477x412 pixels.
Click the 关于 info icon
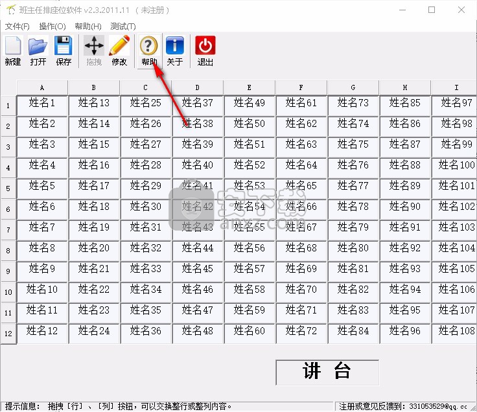click(x=174, y=51)
